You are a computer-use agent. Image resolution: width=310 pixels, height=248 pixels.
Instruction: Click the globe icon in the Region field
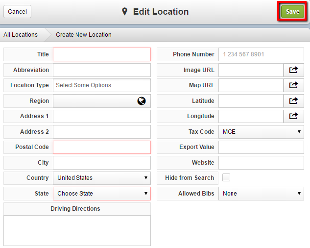point(142,101)
